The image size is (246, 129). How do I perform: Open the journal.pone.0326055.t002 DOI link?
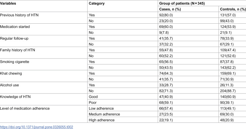tap(36, 127)
